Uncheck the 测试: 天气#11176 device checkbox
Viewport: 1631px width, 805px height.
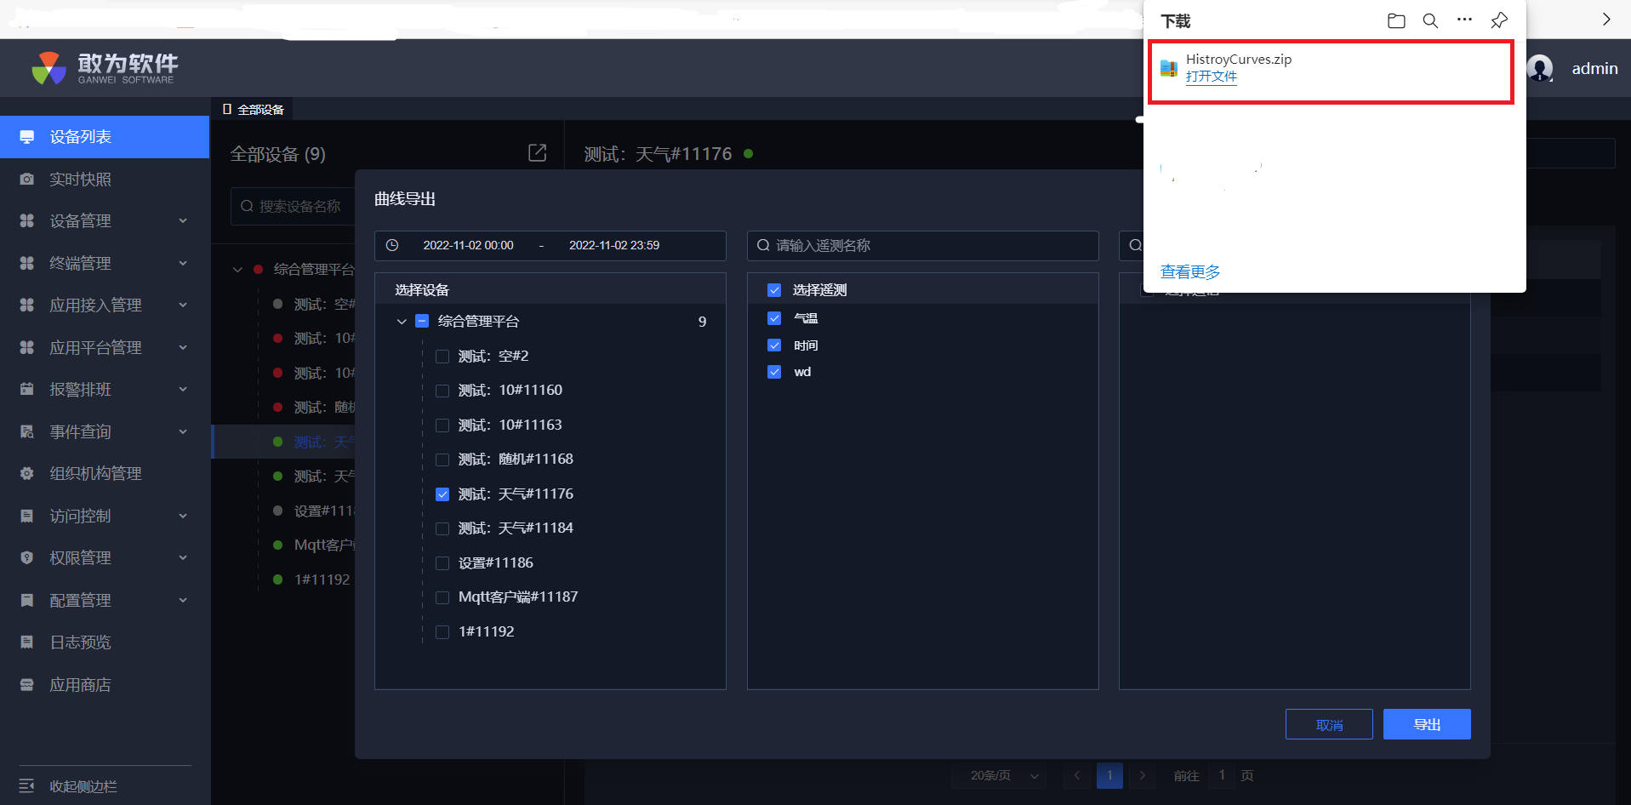(442, 494)
